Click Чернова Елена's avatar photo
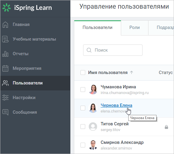This screenshot has height=154, width=174. coord(93,108)
